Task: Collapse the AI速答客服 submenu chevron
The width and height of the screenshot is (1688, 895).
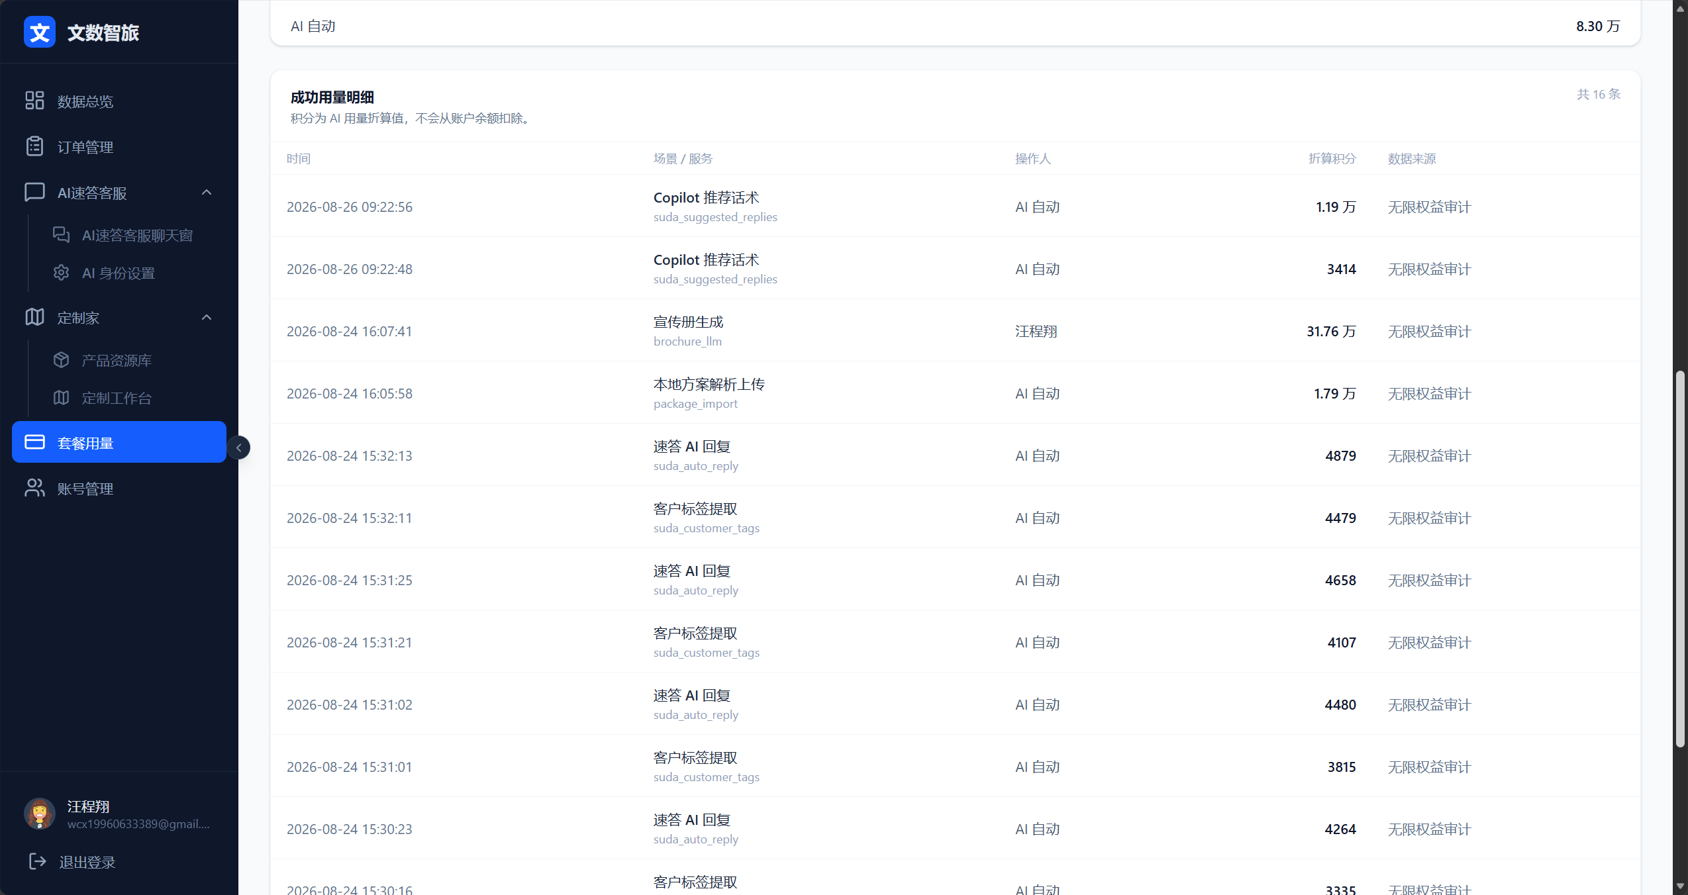Action: pos(207,192)
